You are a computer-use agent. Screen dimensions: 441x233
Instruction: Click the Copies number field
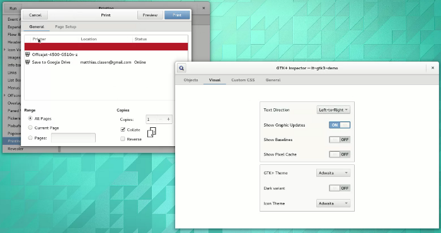(x=151, y=120)
